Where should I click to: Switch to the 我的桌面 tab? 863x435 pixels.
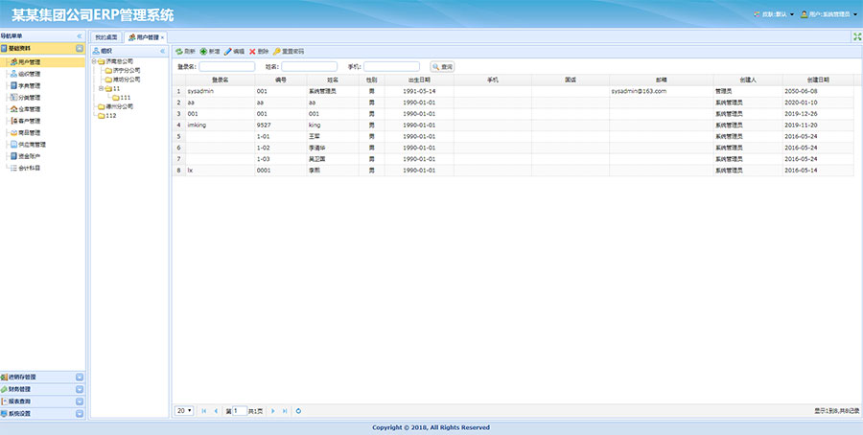click(x=106, y=36)
